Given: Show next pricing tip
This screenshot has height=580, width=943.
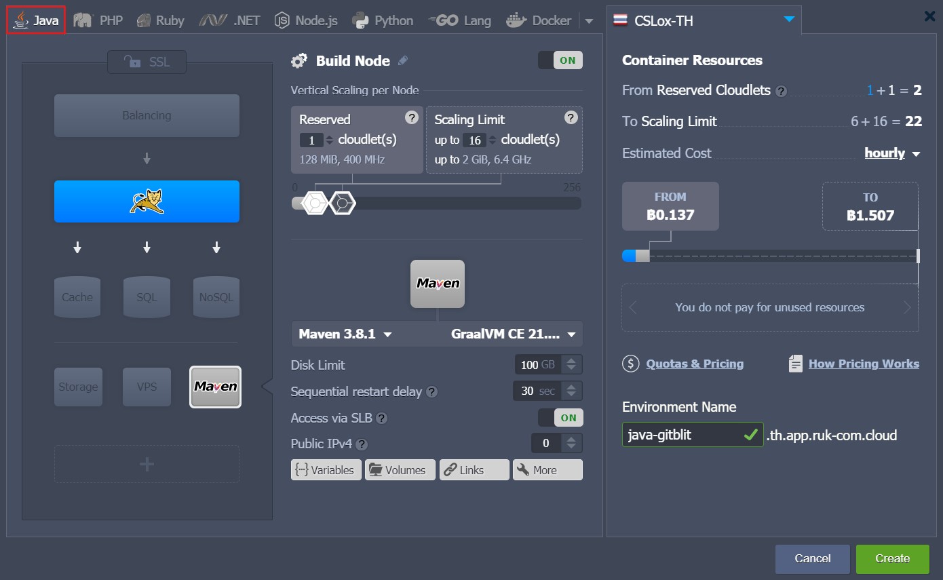Looking at the screenshot, I should (x=908, y=308).
